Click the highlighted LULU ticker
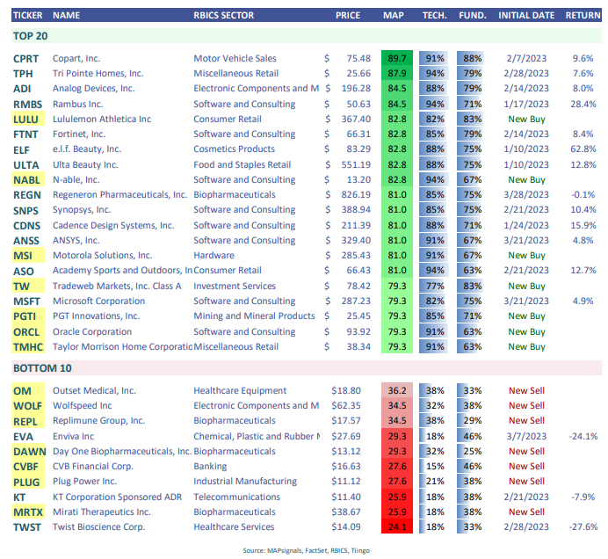 click(x=28, y=119)
